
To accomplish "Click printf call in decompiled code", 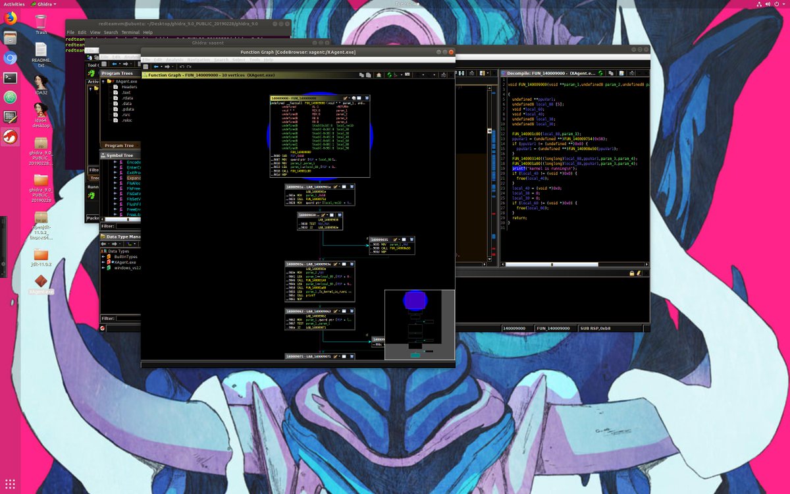I will point(519,169).
